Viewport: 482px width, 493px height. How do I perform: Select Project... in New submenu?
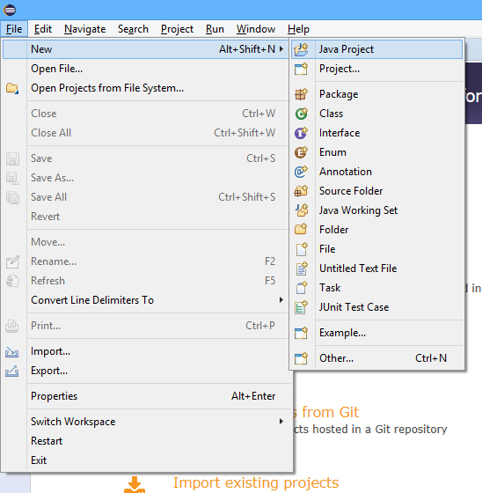pyautogui.click(x=376, y=69)
